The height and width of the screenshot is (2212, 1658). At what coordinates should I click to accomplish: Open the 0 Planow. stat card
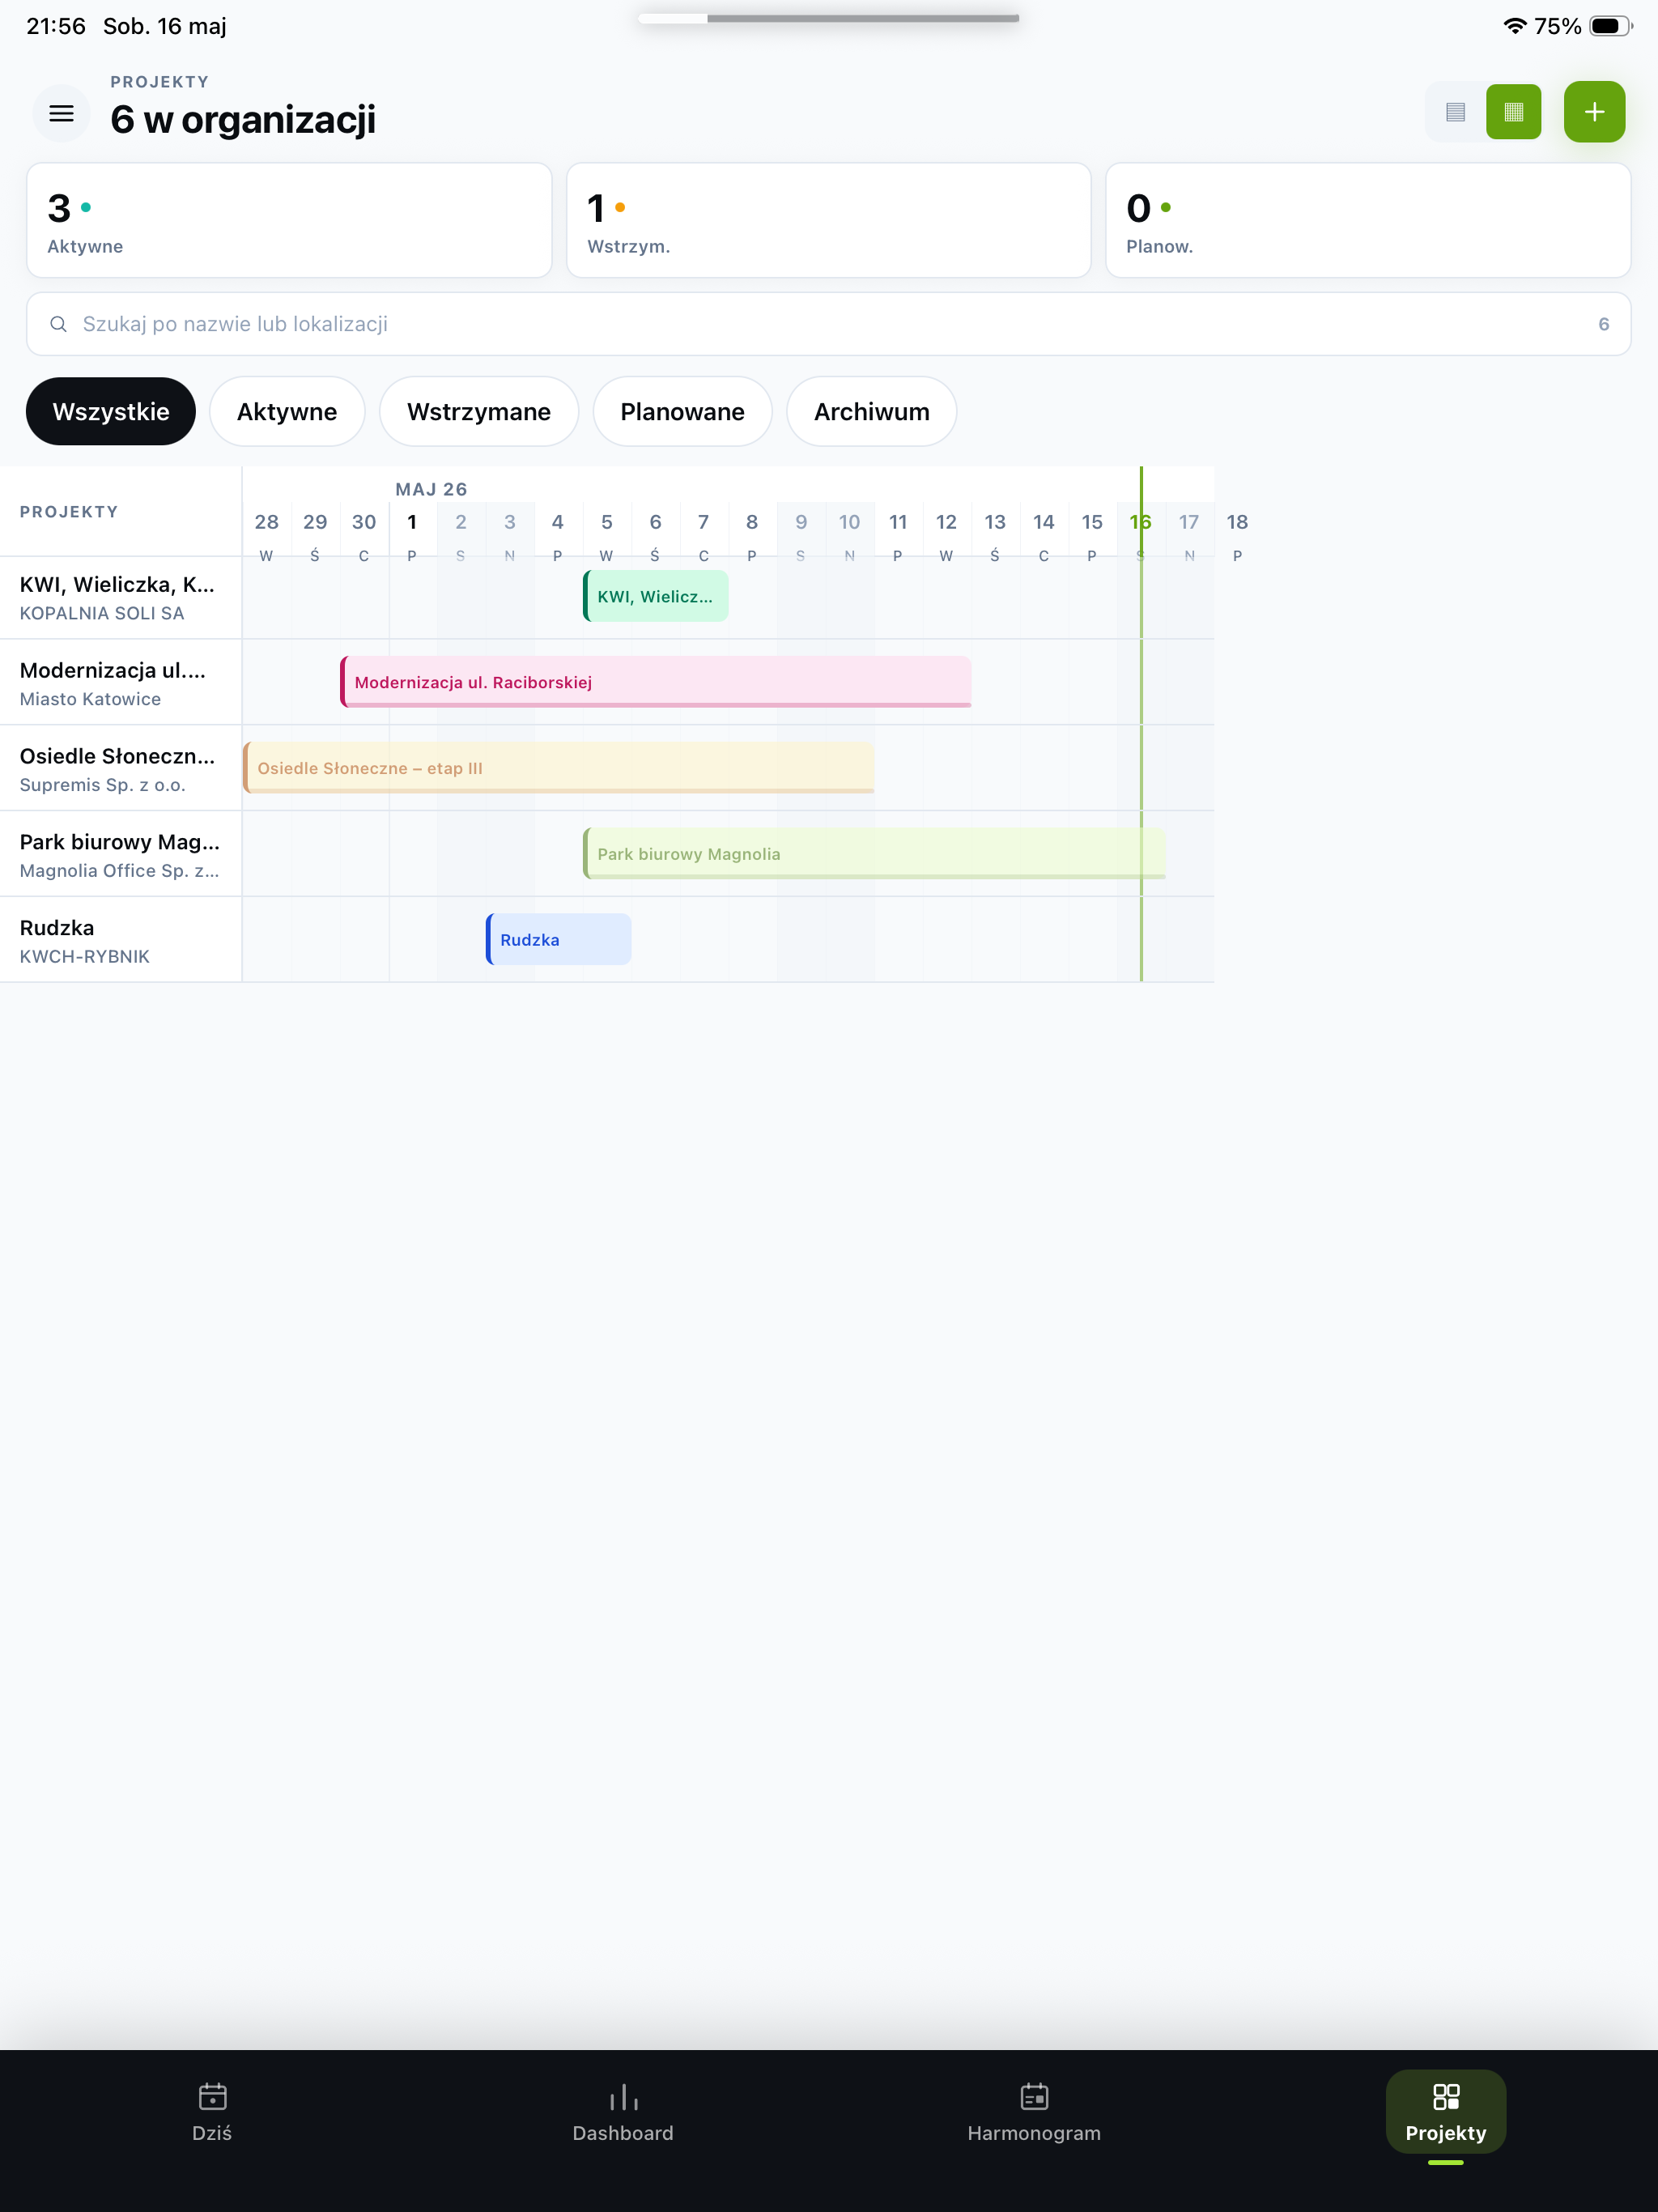coord(1368,220)
